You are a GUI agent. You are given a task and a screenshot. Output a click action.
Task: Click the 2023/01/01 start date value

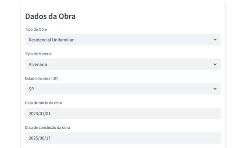tap(39, 113)
